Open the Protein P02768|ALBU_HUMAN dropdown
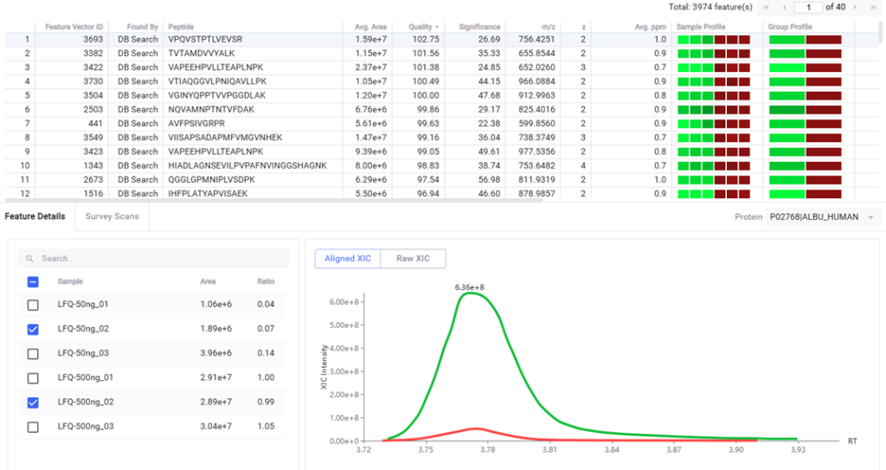 coord(870,217)
